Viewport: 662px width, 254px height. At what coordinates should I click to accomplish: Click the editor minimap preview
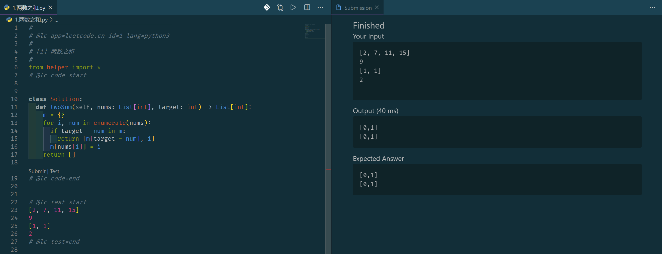tap(315, 31)
